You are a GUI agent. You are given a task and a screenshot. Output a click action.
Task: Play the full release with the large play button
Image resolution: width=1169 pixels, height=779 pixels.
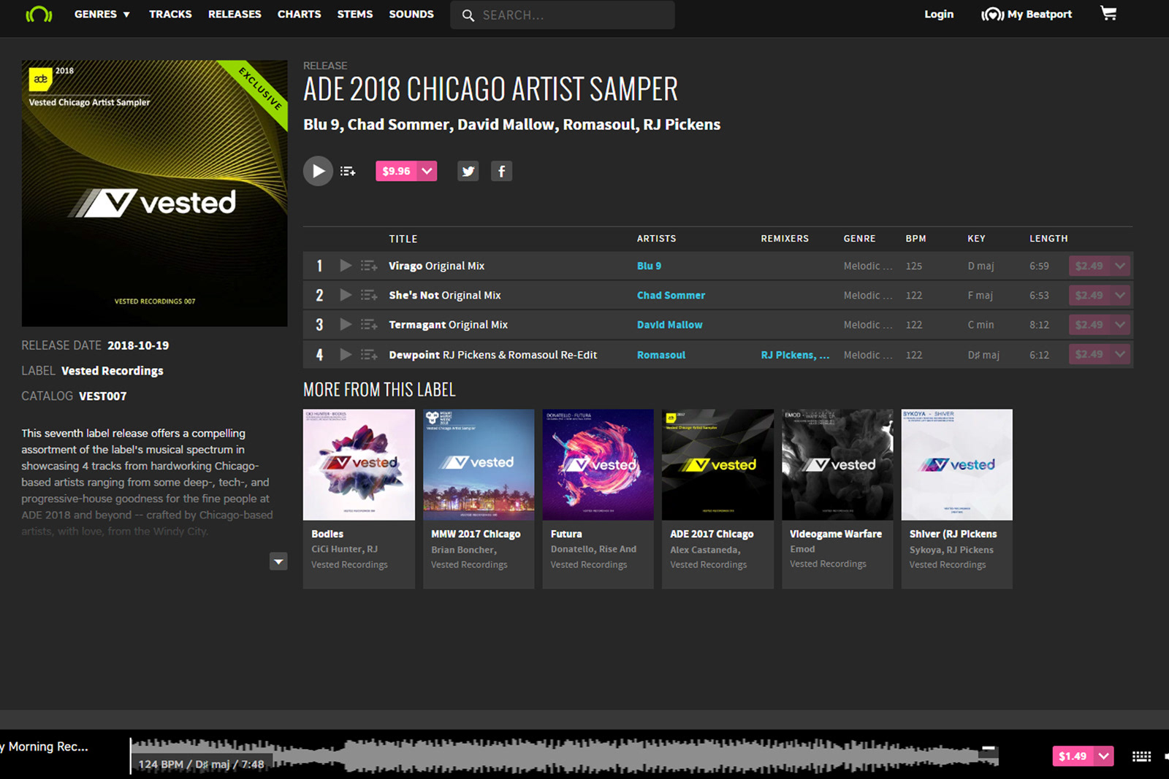point(318,171)
